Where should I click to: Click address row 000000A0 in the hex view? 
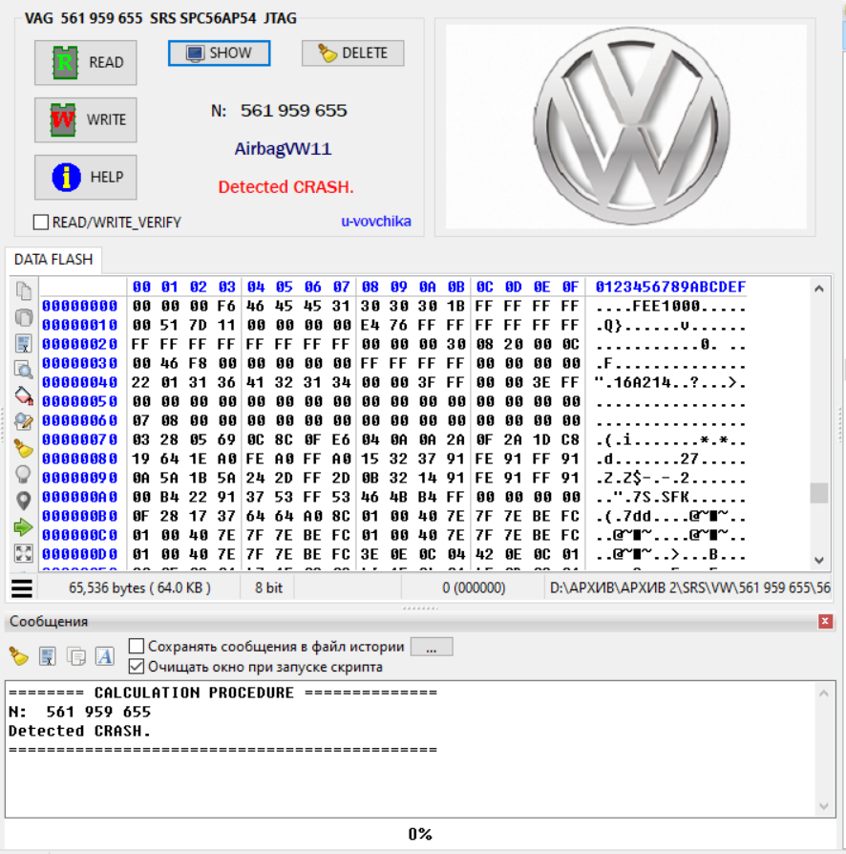[x=80, y=497]
